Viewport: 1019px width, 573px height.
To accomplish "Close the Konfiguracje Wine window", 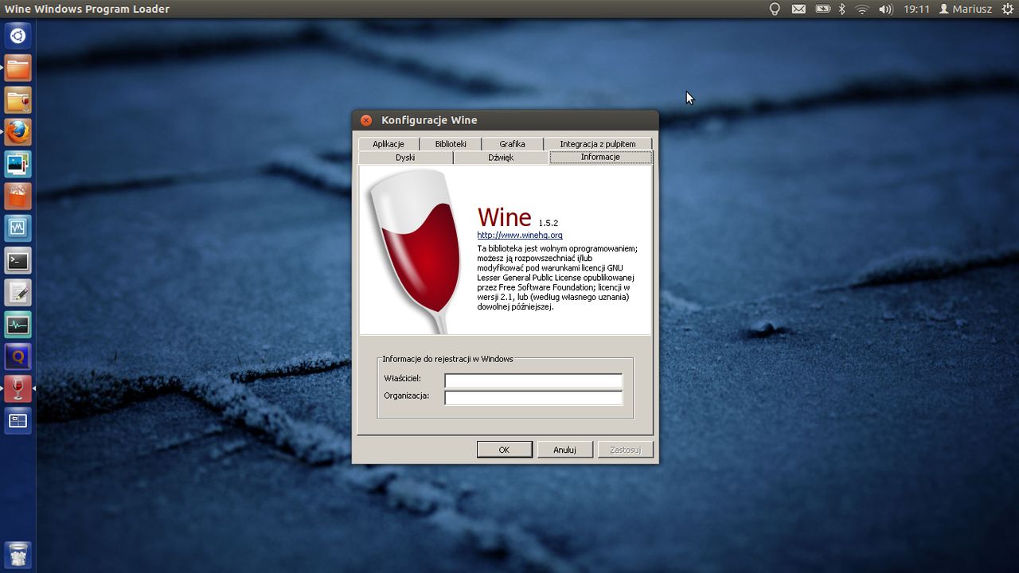I will click(365, 120).
